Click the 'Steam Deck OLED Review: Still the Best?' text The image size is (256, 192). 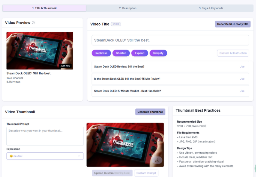coord(119,67)
